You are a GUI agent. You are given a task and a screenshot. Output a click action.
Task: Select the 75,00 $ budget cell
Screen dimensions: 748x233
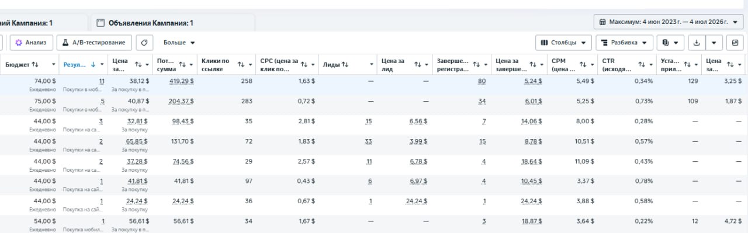[44, 101]
